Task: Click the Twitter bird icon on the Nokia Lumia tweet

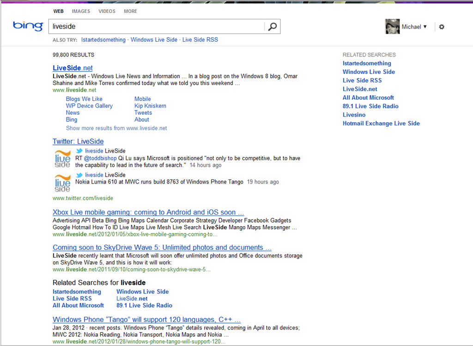Action: 79,175
